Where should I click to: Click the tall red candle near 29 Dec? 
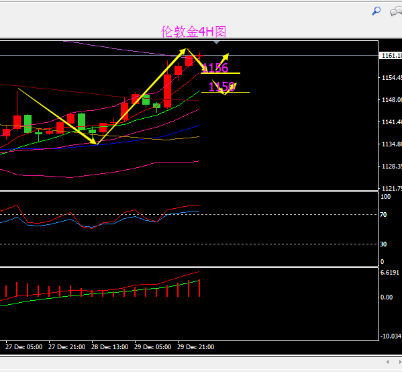(167, 91)
